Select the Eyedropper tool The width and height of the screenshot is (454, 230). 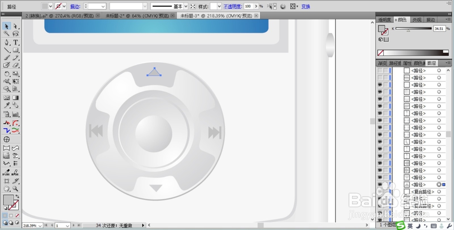pyautogui.click(x=6, y=105)
